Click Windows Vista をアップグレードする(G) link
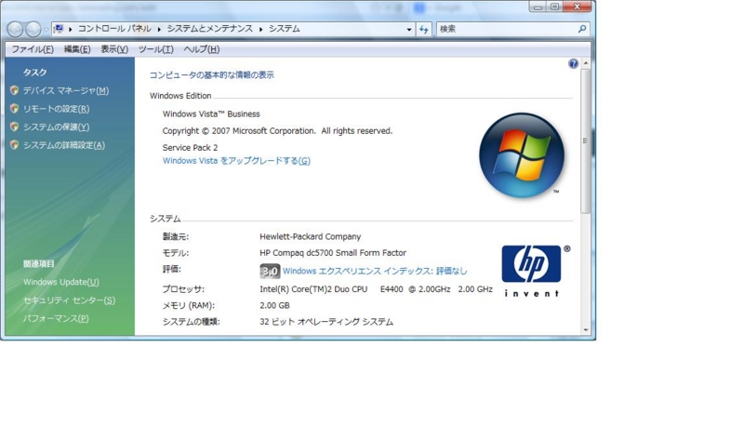The width and height of the screenshot is (744, 427). pyautogui.click(x=236, y=161)
